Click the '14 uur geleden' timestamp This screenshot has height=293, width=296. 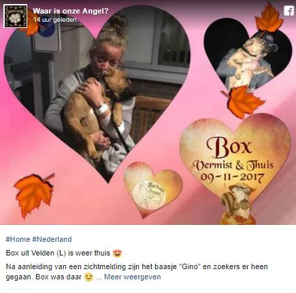[55, 20]
